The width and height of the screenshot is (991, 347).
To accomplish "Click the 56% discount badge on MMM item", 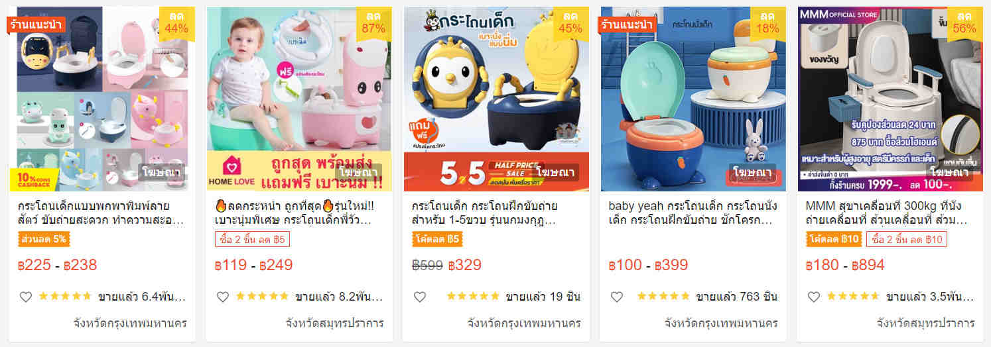I will pyautogui.click(x=964, y=22).
